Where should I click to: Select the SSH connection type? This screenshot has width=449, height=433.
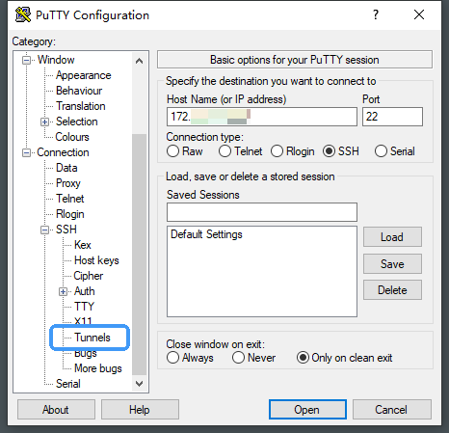[330, 151]
